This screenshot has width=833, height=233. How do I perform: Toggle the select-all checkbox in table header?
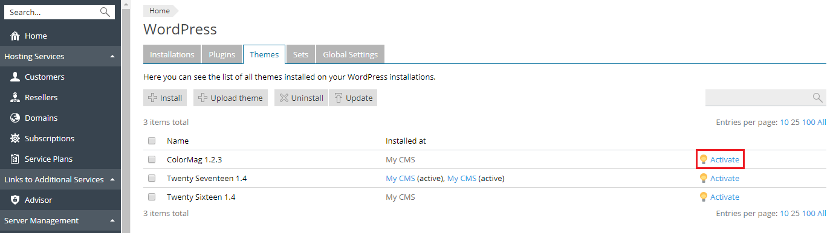[x=152, y=141]
